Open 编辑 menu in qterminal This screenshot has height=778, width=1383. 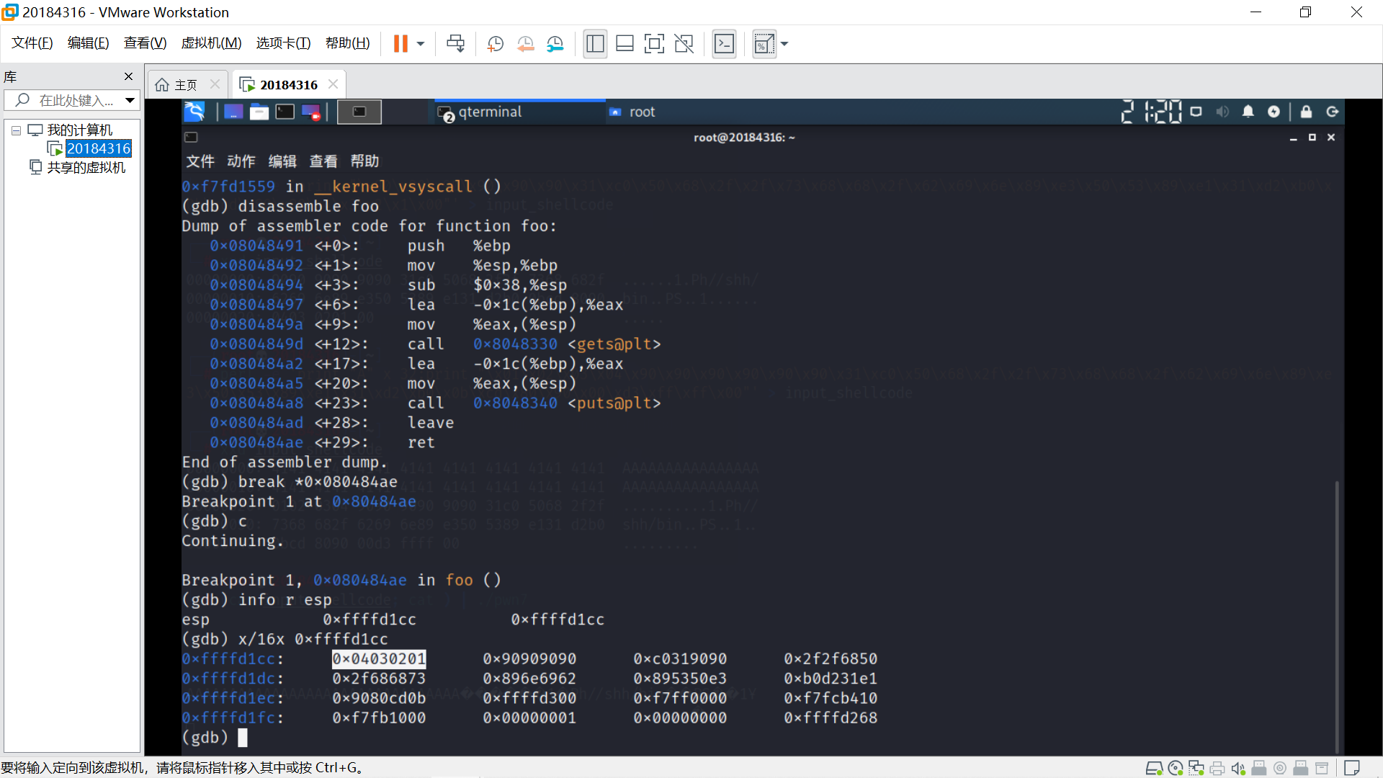282,161
